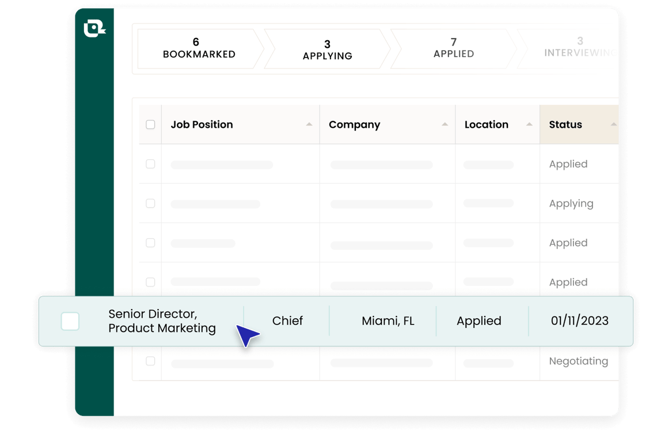Click the Senior Director, Product Marketing title

click(x=162, y=321)
